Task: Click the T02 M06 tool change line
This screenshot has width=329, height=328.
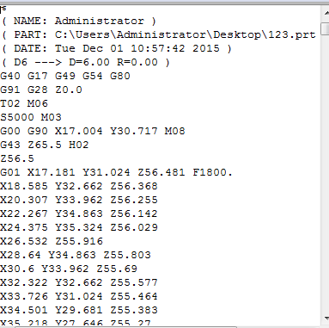Action: click(24, 103)
